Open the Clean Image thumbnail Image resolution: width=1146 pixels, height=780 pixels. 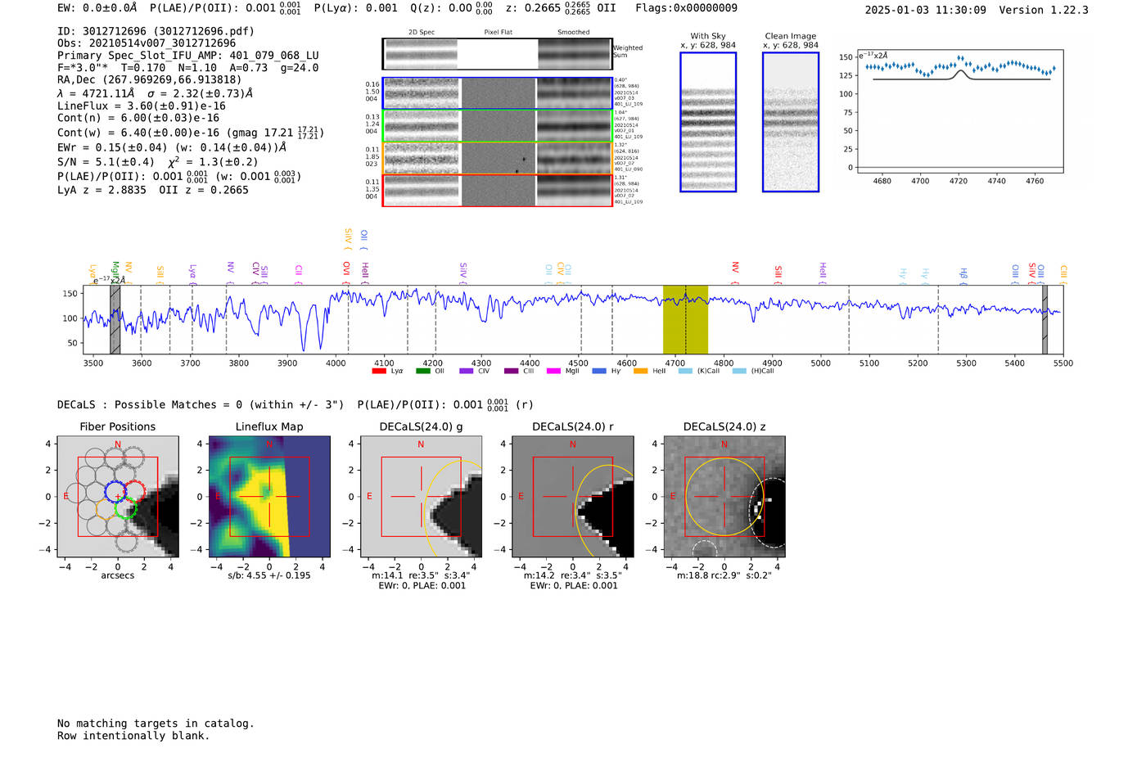click(x=791, y=122)
